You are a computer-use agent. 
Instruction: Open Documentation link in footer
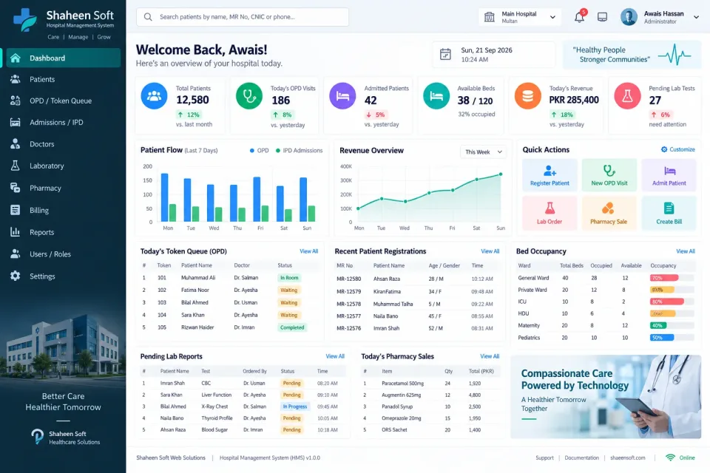[x=581, y=457]
